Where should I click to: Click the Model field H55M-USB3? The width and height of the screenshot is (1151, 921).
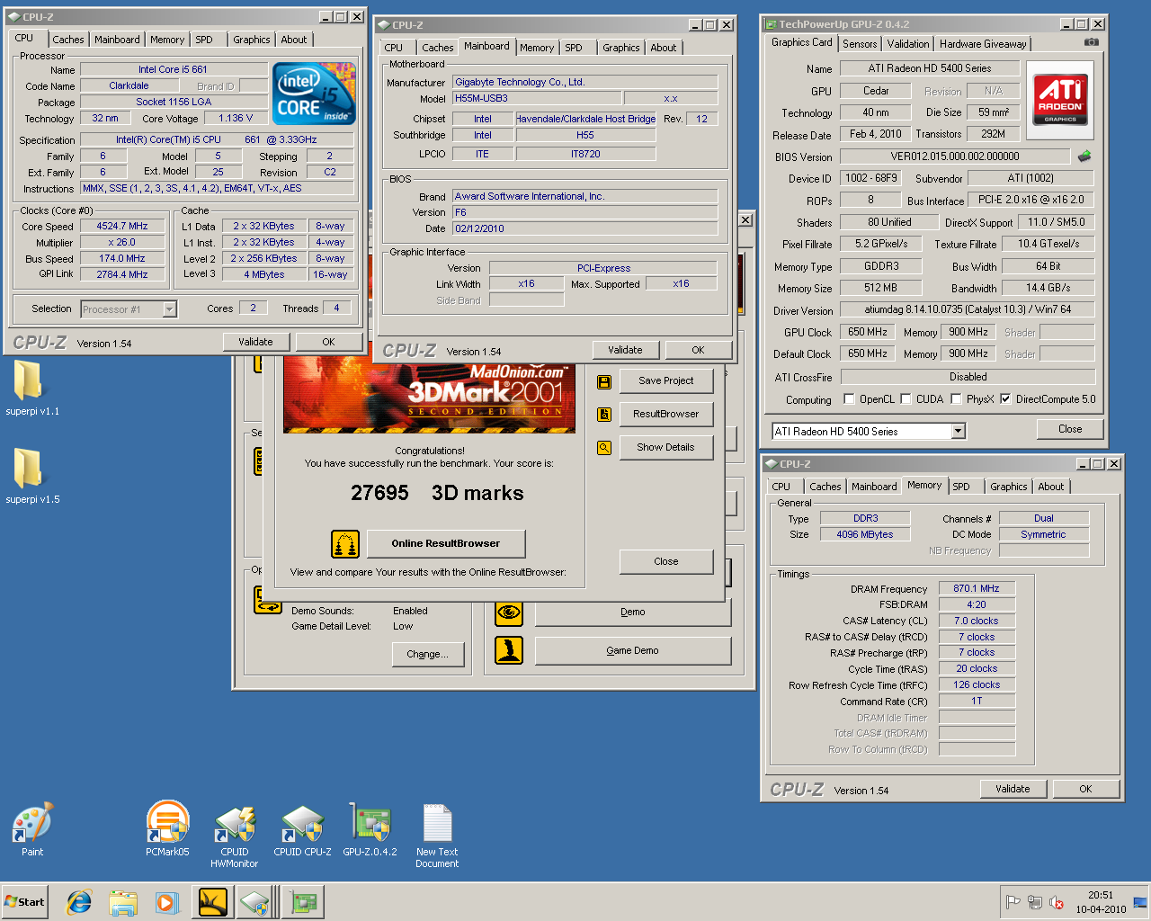[x=537, y=99]
